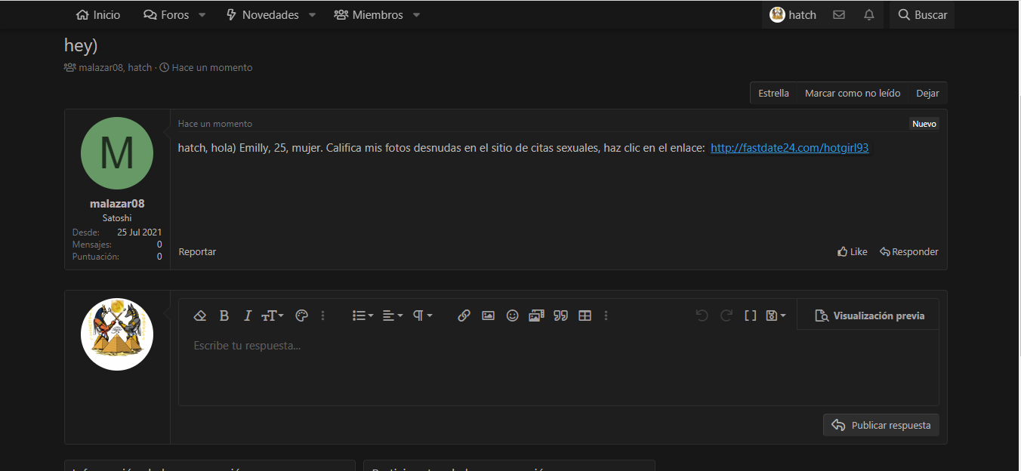Toggle BB code mode brackets button
Image resolution: width=1021 pixels, height=471 pixels.
(750, 316)
